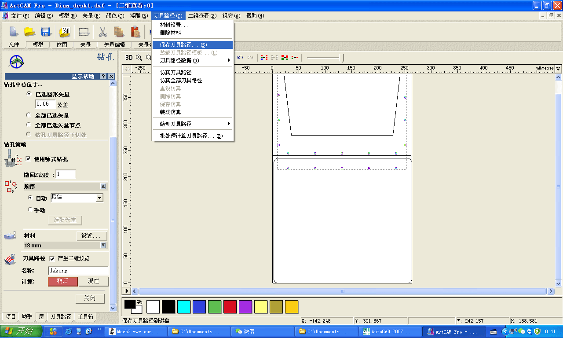
Task: Open a file with the folder icon
Action: click(29, 32)
